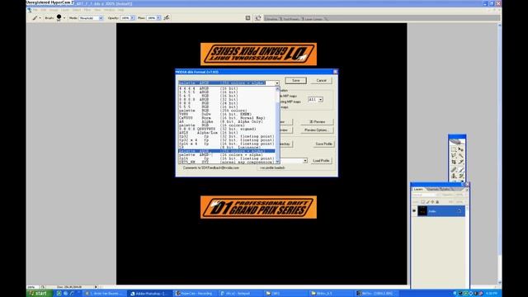Choose highlighted 'palette ARGB (256 colors + alpha)' row
The height and width of the screenshot is (297, 528).
227,151
